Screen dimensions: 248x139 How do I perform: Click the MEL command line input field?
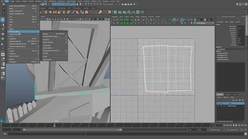[x=47, y=134]
